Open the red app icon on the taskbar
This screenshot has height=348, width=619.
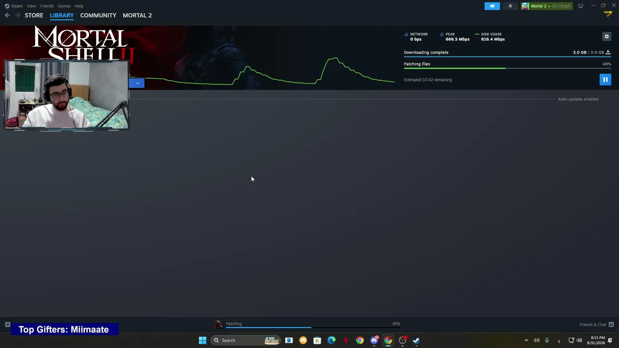(x=345, y=340)
